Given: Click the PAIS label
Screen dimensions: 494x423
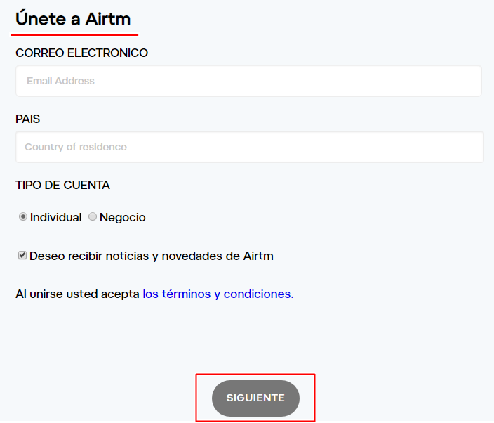Looking at the screenshot, I should (28, 119).
